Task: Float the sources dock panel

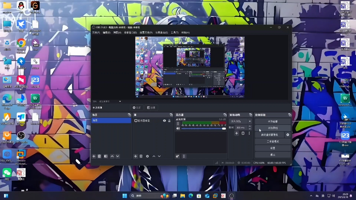Action: (171, 115)
